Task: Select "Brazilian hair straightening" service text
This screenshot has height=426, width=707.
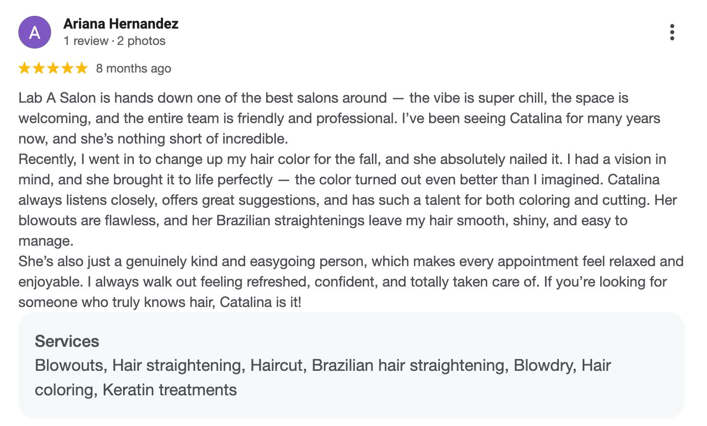Action: tap(408, 365)
